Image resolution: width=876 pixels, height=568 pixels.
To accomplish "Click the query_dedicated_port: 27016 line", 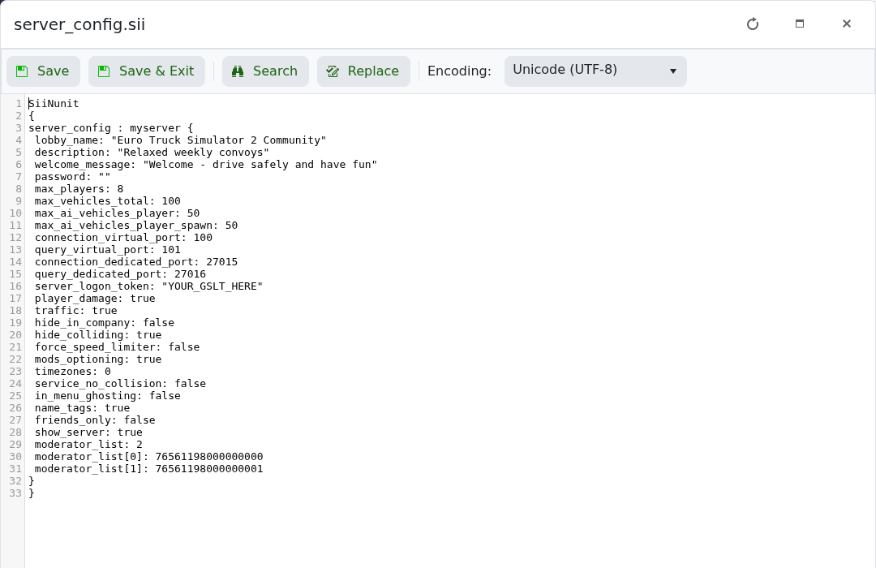I will pyautogui.click(x=120, y=274).
